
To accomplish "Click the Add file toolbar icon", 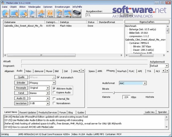I will [5, 14].
